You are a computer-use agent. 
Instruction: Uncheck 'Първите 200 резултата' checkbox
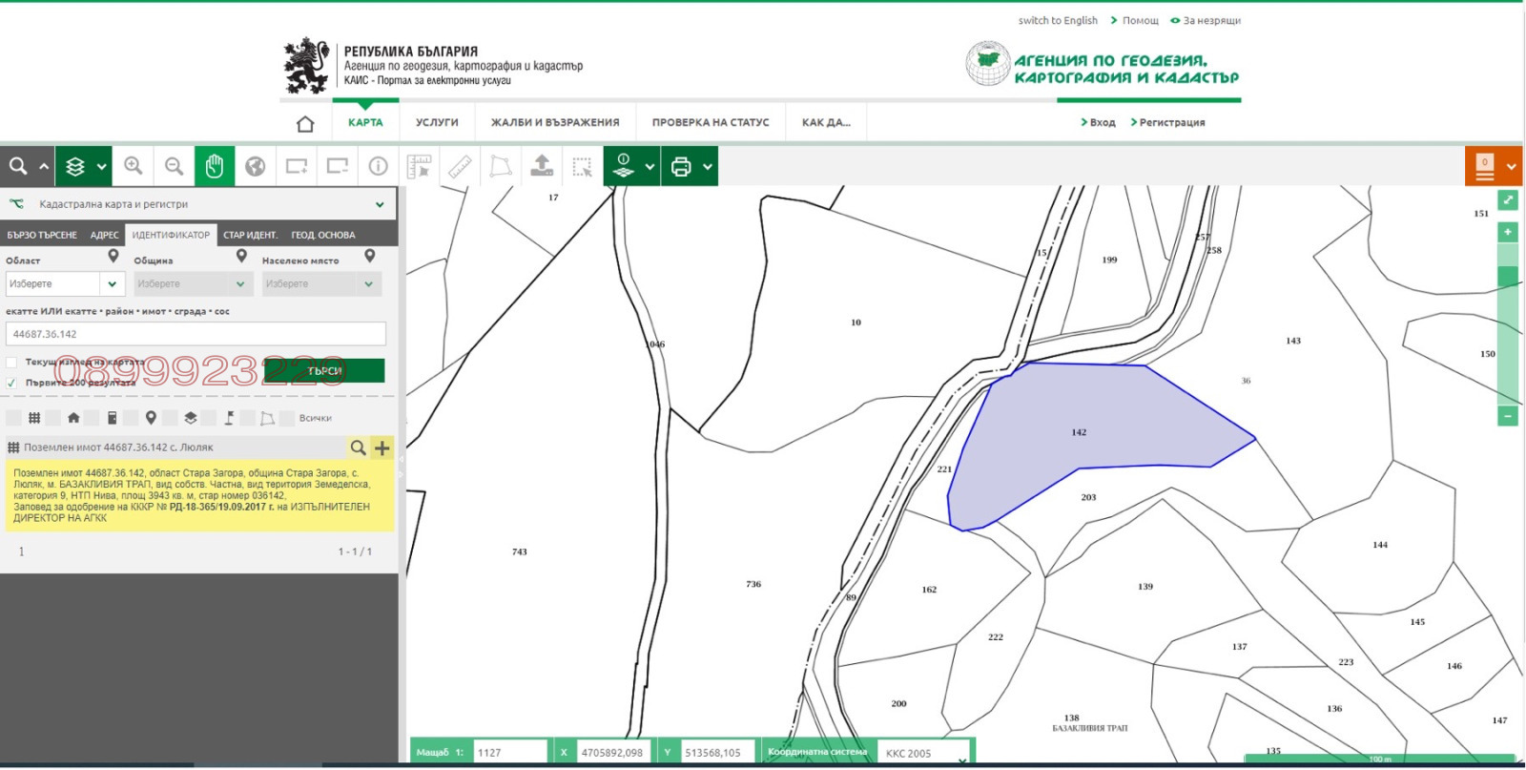[x=11, y=383]
